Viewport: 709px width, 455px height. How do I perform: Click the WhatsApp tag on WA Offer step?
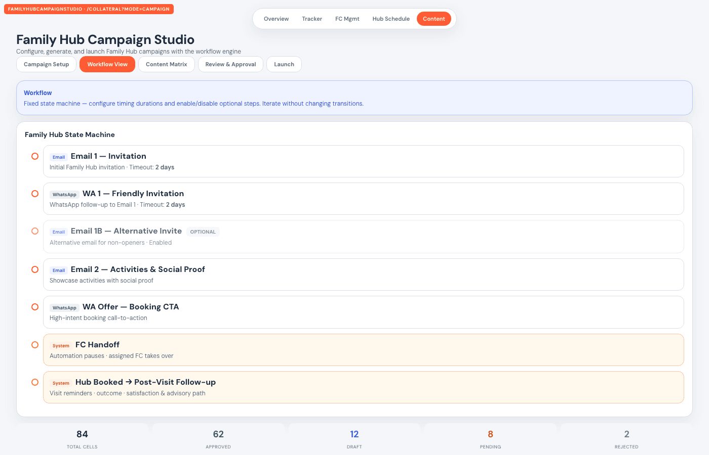64,308
